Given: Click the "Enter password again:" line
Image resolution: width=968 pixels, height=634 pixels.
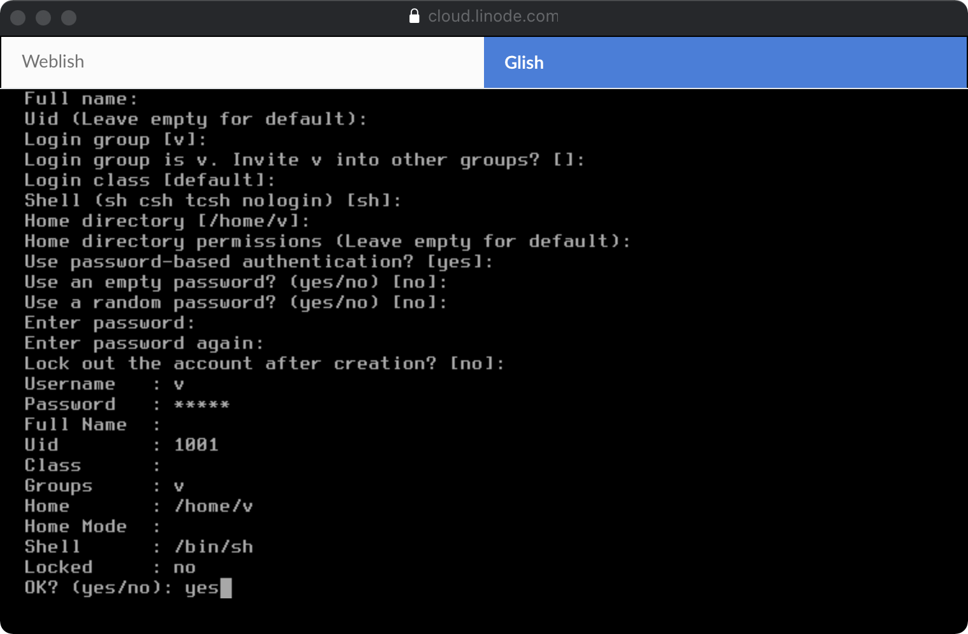Looking at the screenshot, I should click(x=143, y=343).
